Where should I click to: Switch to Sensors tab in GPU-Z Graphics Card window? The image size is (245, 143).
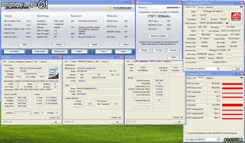click(201, 7)
